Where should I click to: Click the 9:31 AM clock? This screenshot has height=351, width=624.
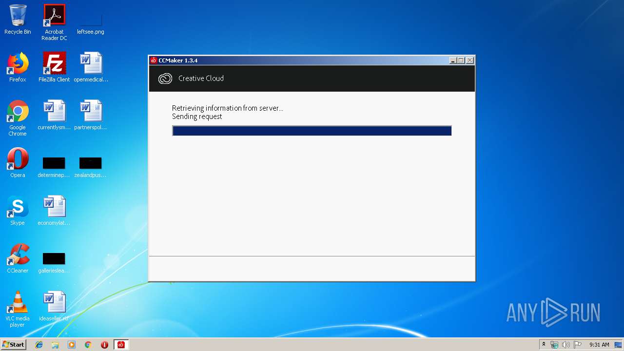click(599, 345)
